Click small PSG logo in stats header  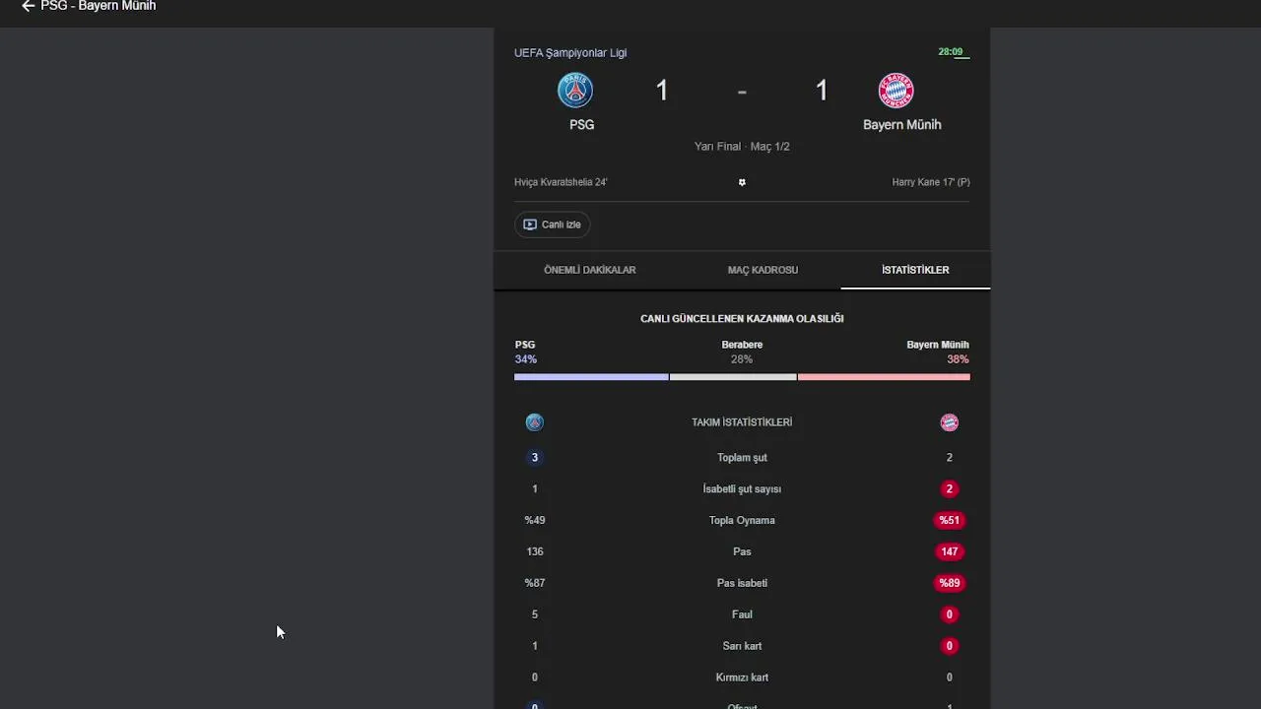click(534, 422)
